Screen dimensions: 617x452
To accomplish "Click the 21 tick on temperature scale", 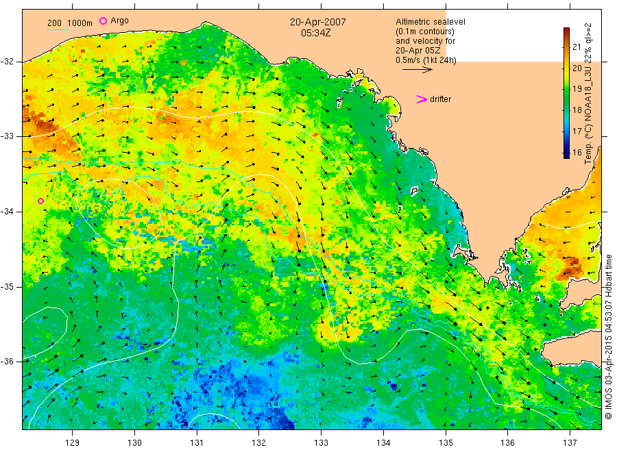I will click(577, 47).
